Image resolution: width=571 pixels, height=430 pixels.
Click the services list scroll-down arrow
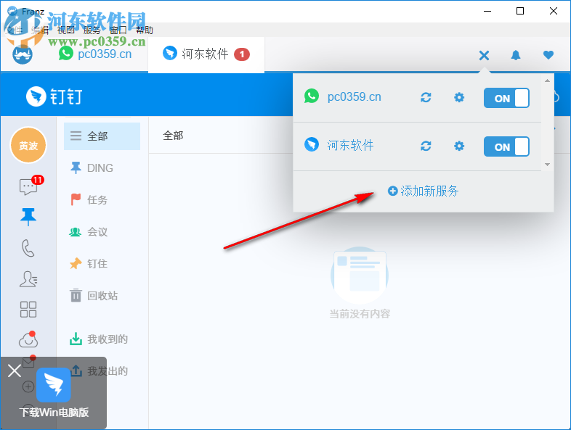pos(547,165)
